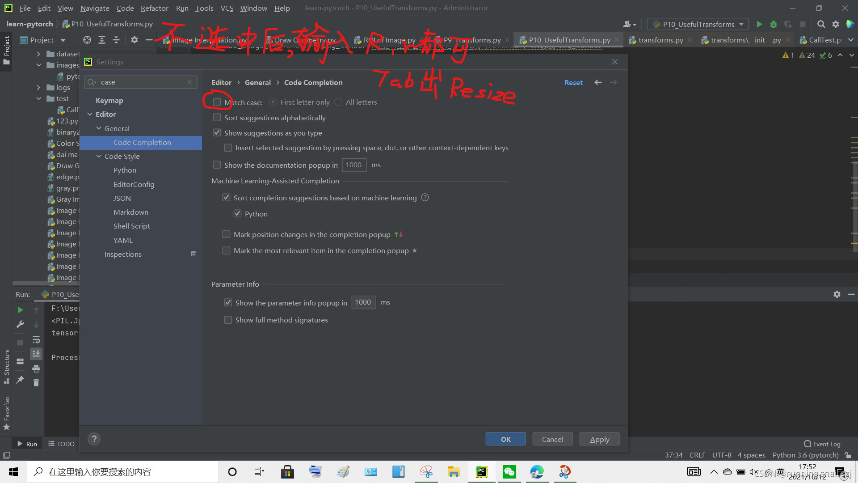Screen dimensions: 858x483
Task: Disable Show suggestions as you type
Action: click(217, 133)
